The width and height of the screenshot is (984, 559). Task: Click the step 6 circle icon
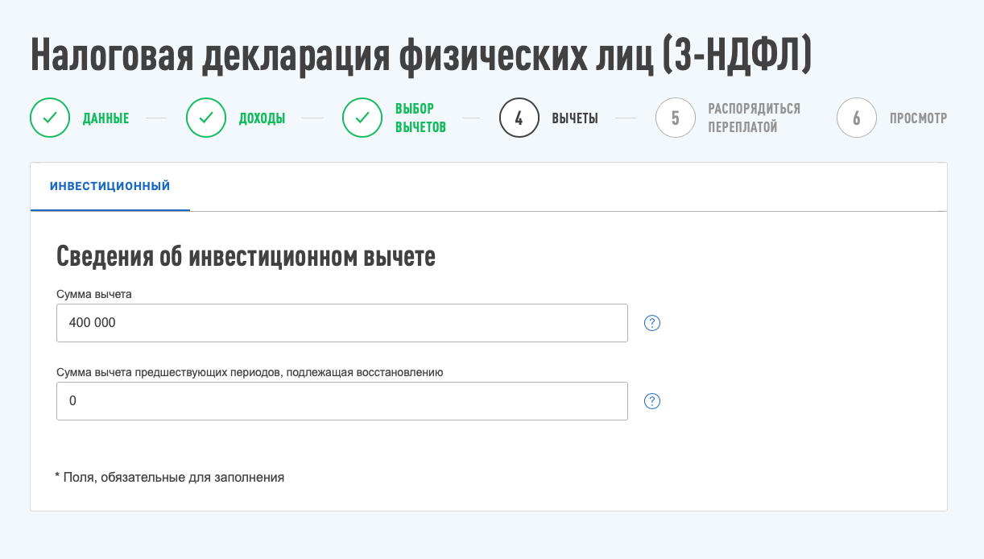tap(857, 118)
